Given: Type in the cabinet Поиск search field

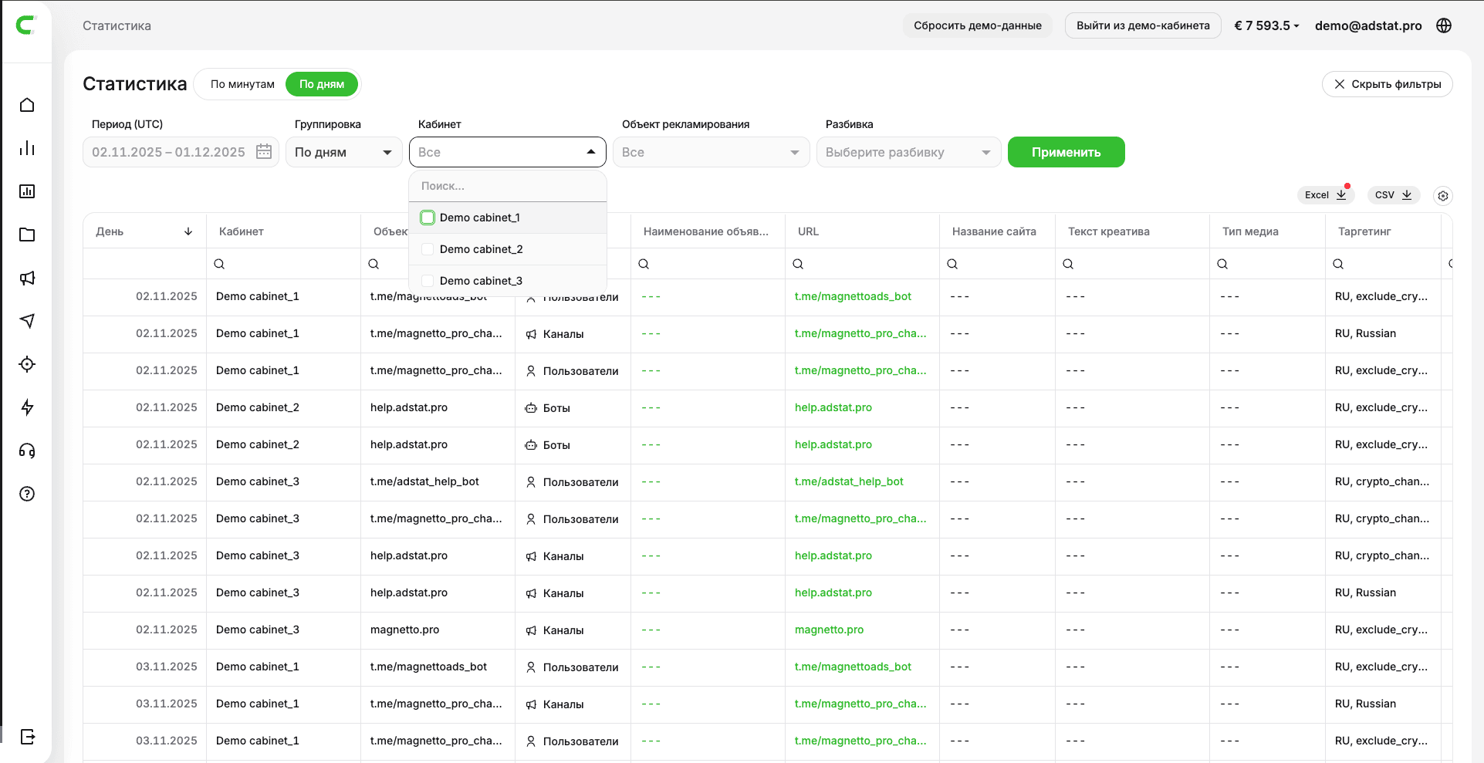Looking at the screenshot, I should tap(507, 186).
